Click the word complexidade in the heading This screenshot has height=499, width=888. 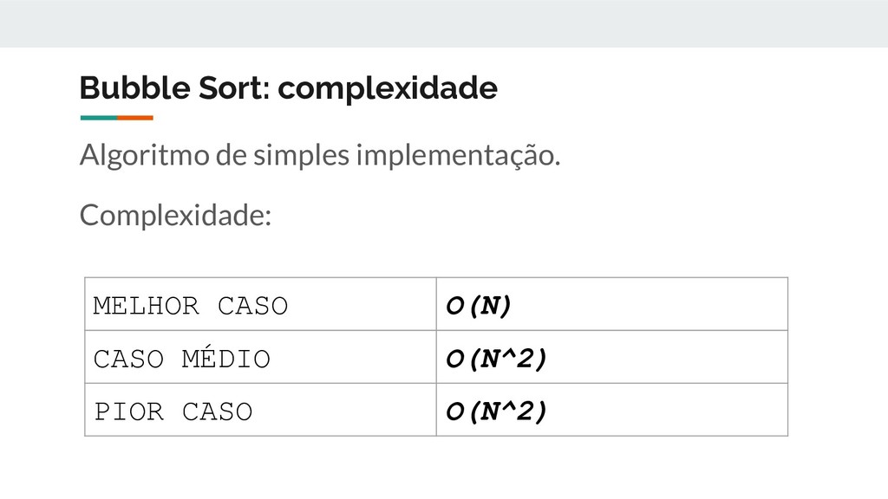(388, 88)
